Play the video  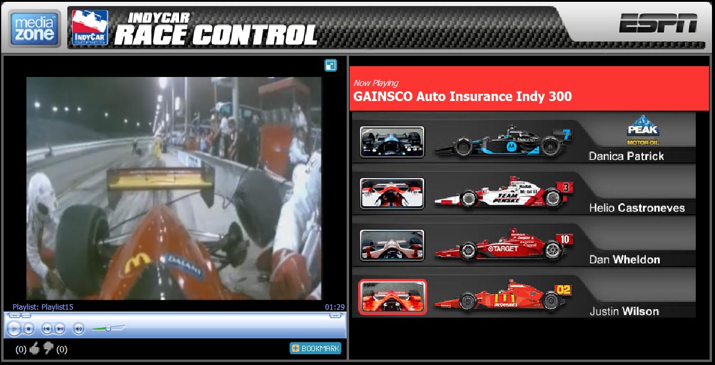pos(14,328)
